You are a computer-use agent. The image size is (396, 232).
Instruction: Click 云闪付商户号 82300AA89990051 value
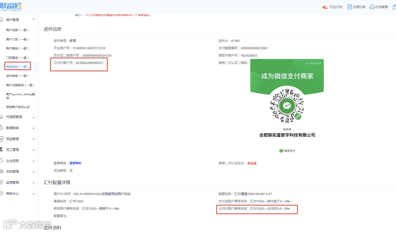(90, 63)
